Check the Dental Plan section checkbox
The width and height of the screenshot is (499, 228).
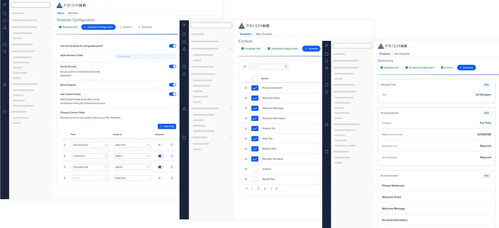255,179
